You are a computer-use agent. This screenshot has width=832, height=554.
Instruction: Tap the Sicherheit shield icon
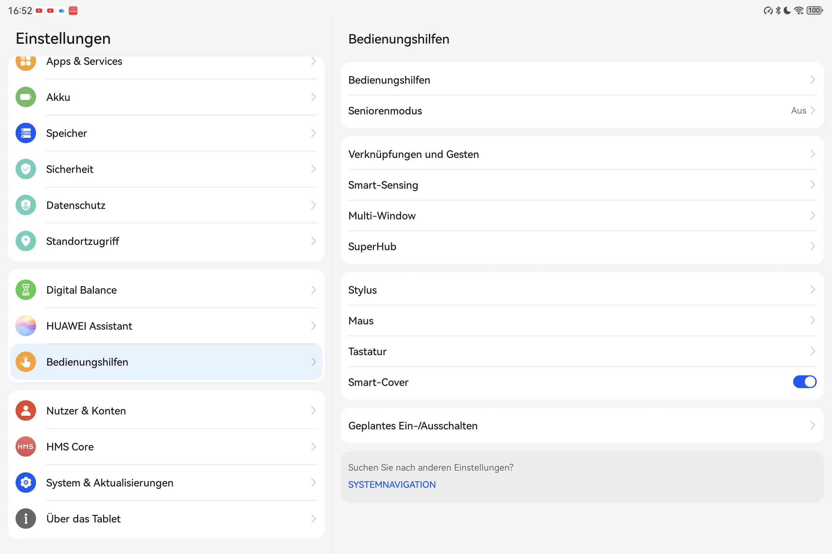(26, 169)
